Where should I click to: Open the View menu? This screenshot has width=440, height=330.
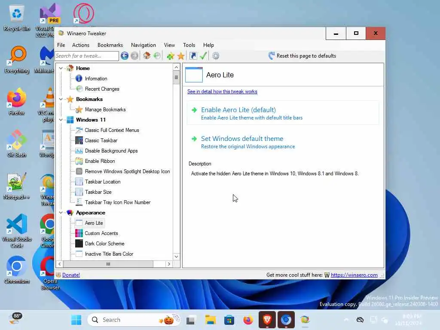(169, 45)
